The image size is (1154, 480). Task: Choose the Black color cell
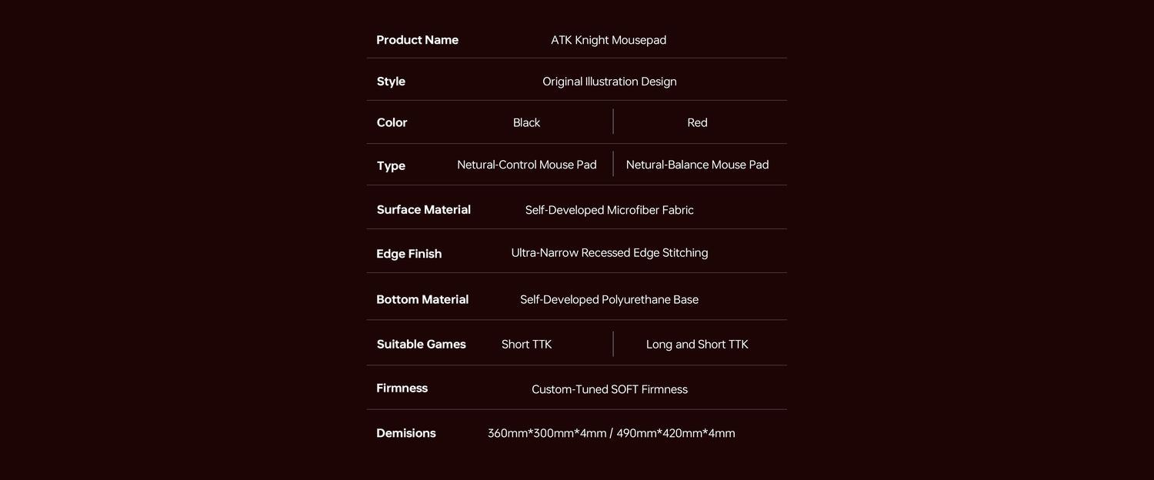526,122
